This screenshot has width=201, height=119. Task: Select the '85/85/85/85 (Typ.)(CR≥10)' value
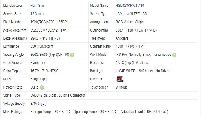[x=50, y=55]
